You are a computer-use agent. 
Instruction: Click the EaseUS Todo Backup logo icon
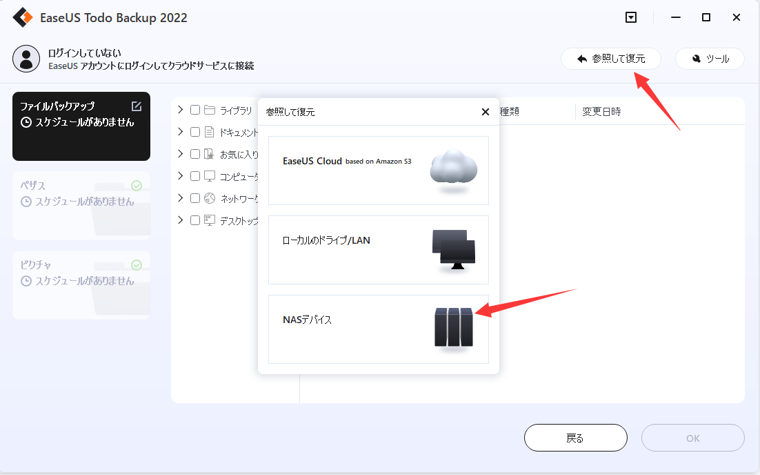(x=23, y=17)
